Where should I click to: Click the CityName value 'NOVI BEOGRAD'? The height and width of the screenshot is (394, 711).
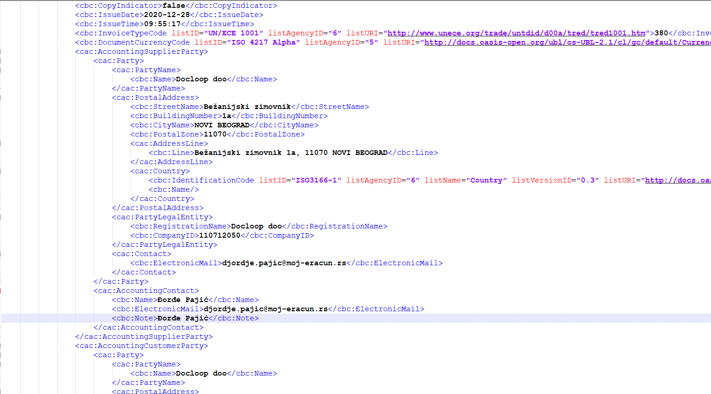222,125
